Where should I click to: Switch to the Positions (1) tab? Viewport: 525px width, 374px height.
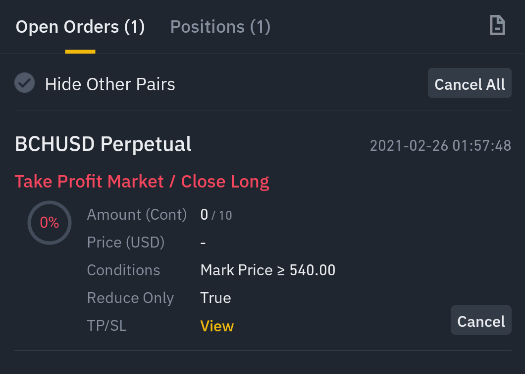(x=220, y=27)
